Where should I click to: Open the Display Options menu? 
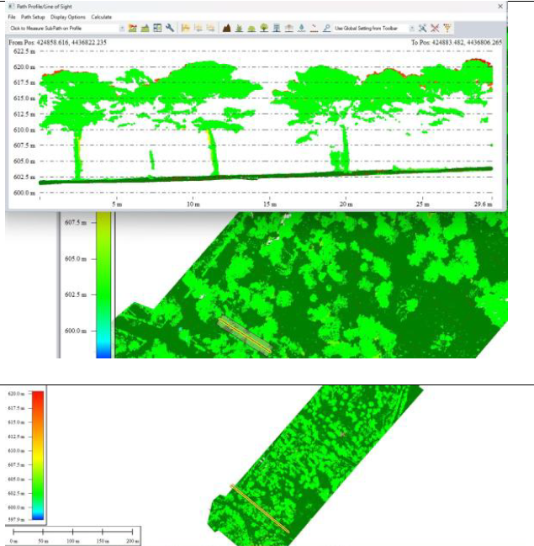click(x=67, y=17)
